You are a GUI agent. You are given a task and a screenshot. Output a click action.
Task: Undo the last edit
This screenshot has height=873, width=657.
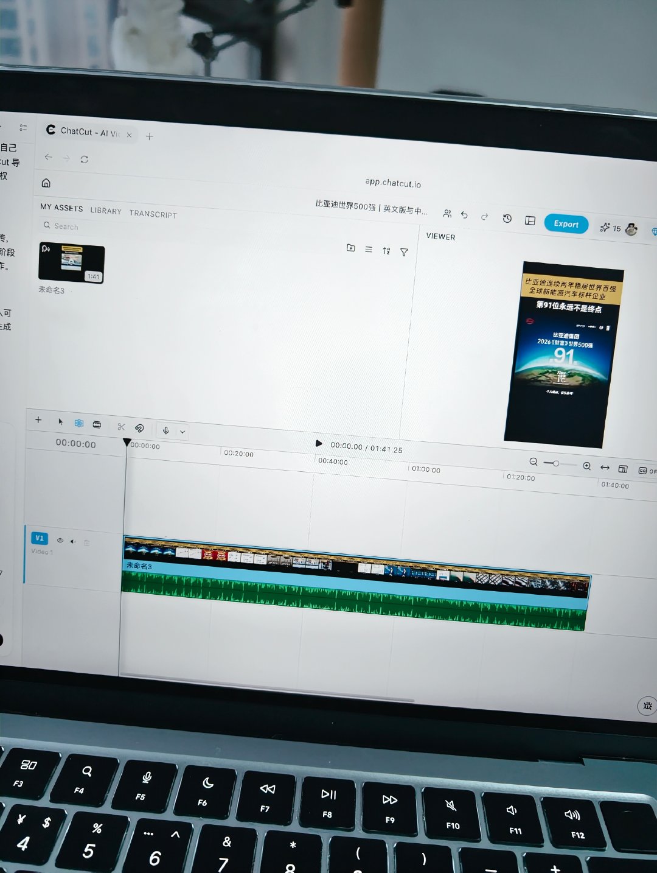pyautogui.click(x=465, y=215)
